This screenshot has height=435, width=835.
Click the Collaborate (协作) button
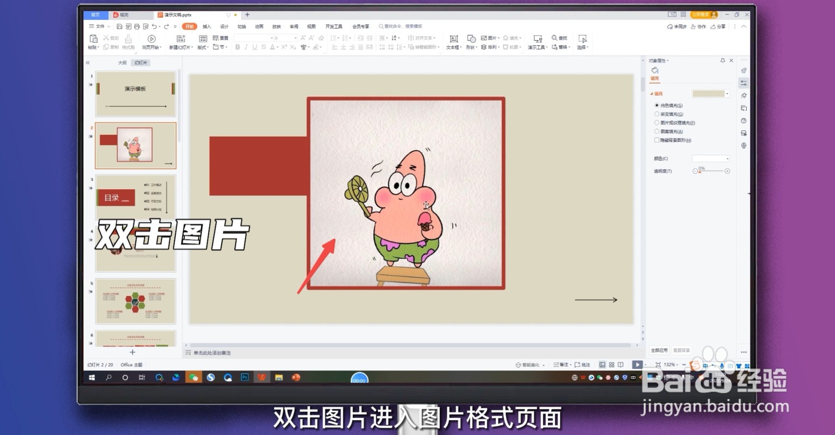(698, 27)
